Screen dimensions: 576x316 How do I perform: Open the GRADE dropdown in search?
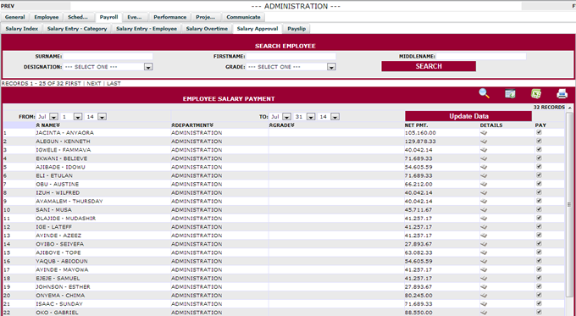tap(291, 67)
